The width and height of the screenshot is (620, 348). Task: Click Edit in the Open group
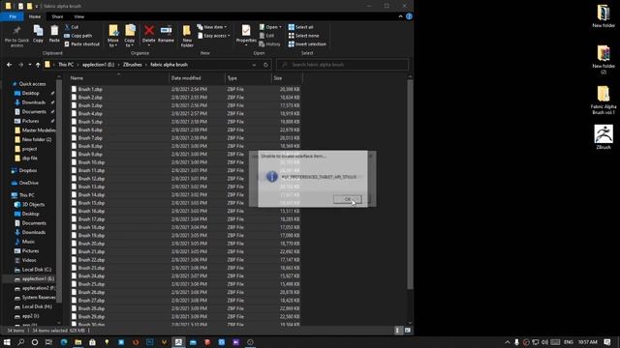[x=267, y=36]
